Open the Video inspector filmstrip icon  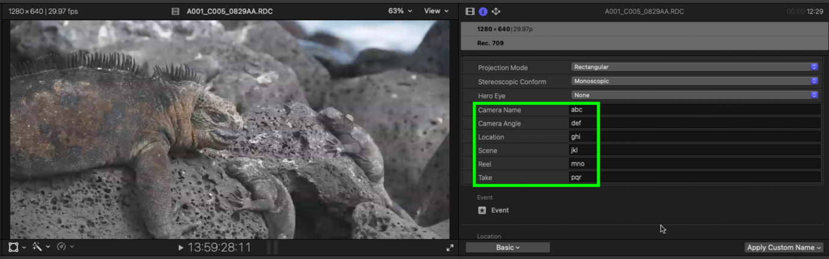[470, 11]
